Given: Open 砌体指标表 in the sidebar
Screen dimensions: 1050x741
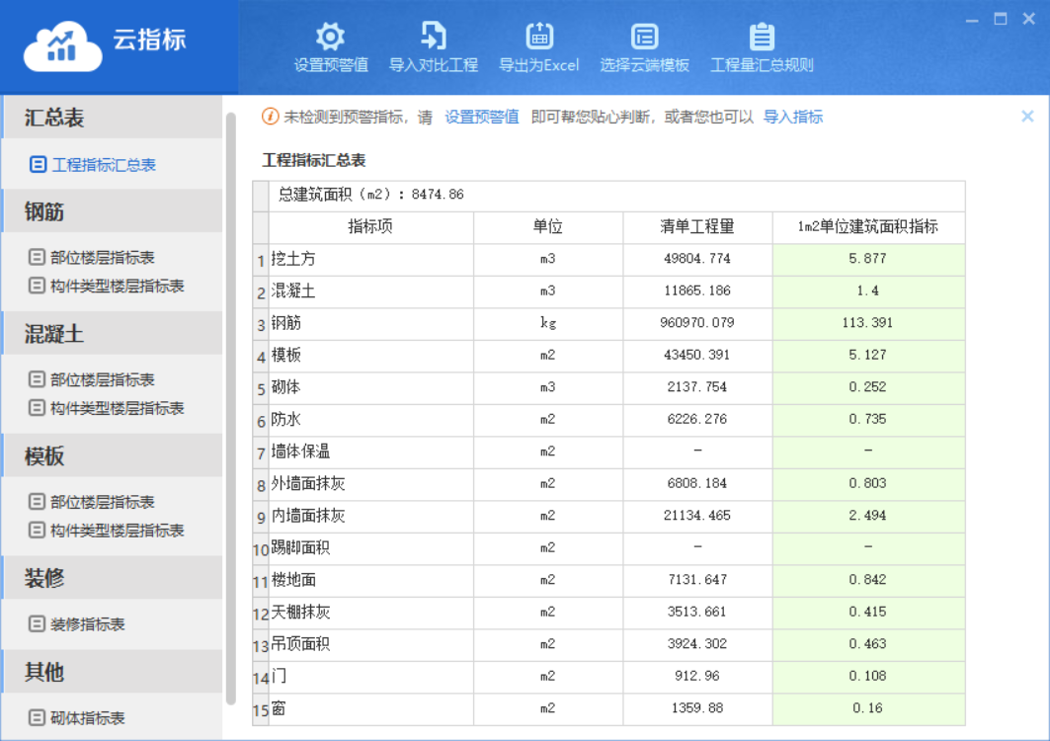Looking at the screenshot, I should tap(77, 718).
